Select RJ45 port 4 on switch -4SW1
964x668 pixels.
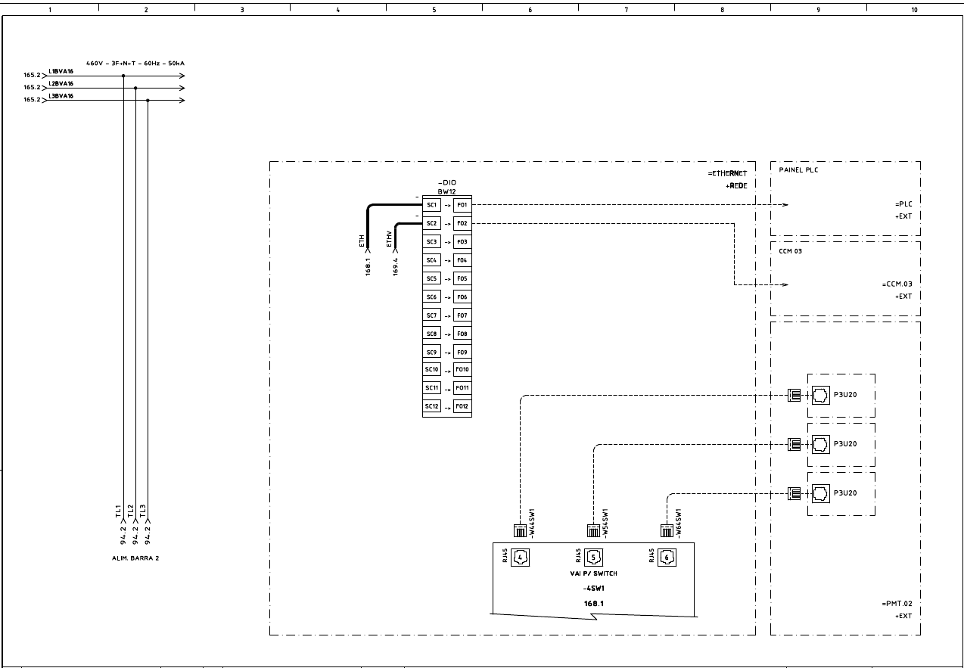[520, 558]
